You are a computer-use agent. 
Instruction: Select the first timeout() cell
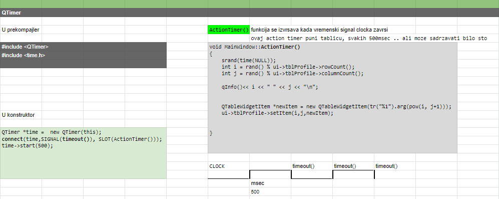[x=312, y=166]
